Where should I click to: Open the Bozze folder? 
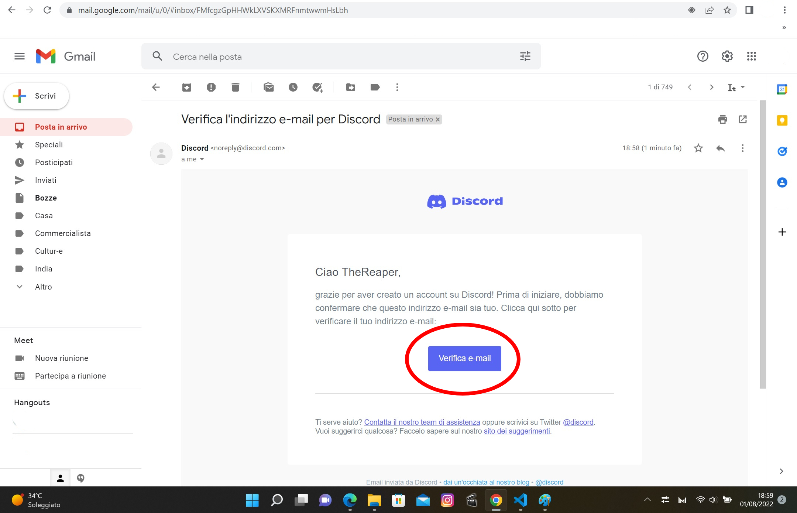46,198
